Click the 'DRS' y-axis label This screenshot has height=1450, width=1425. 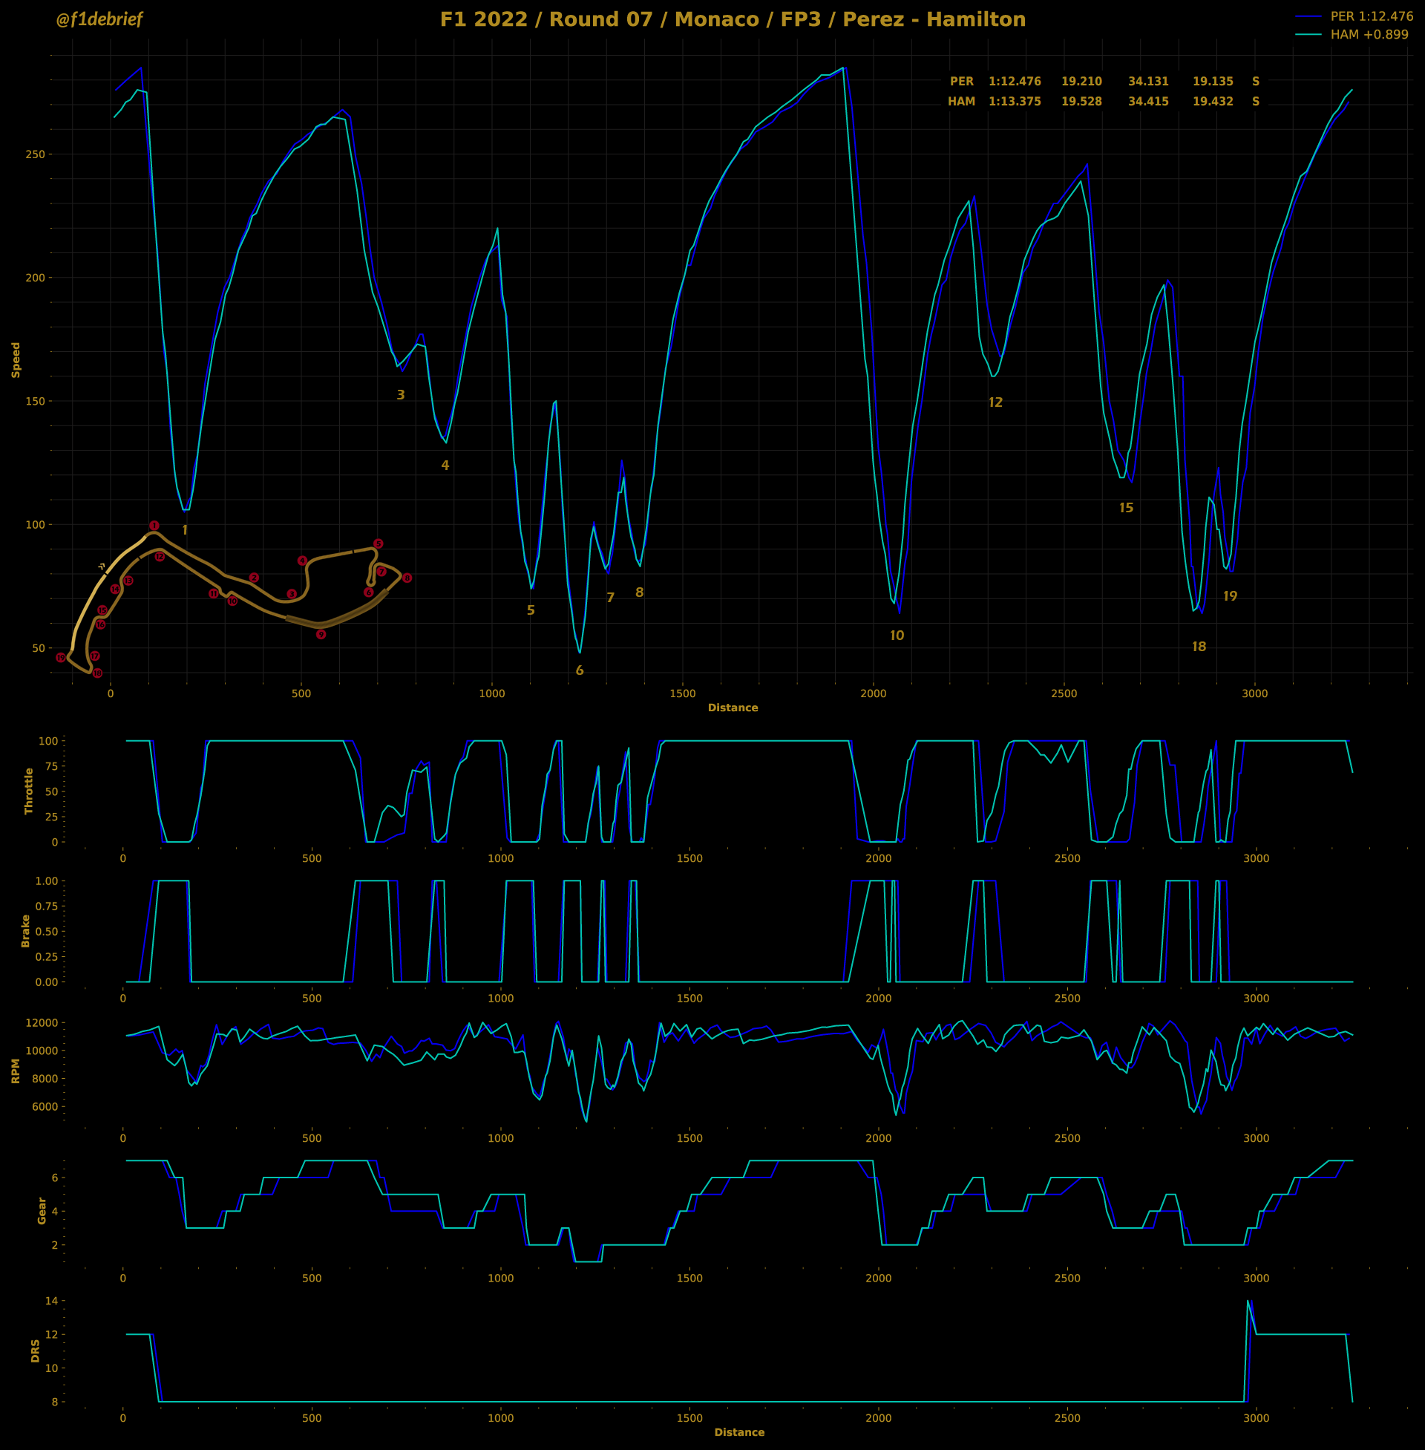click(35, 1351)
